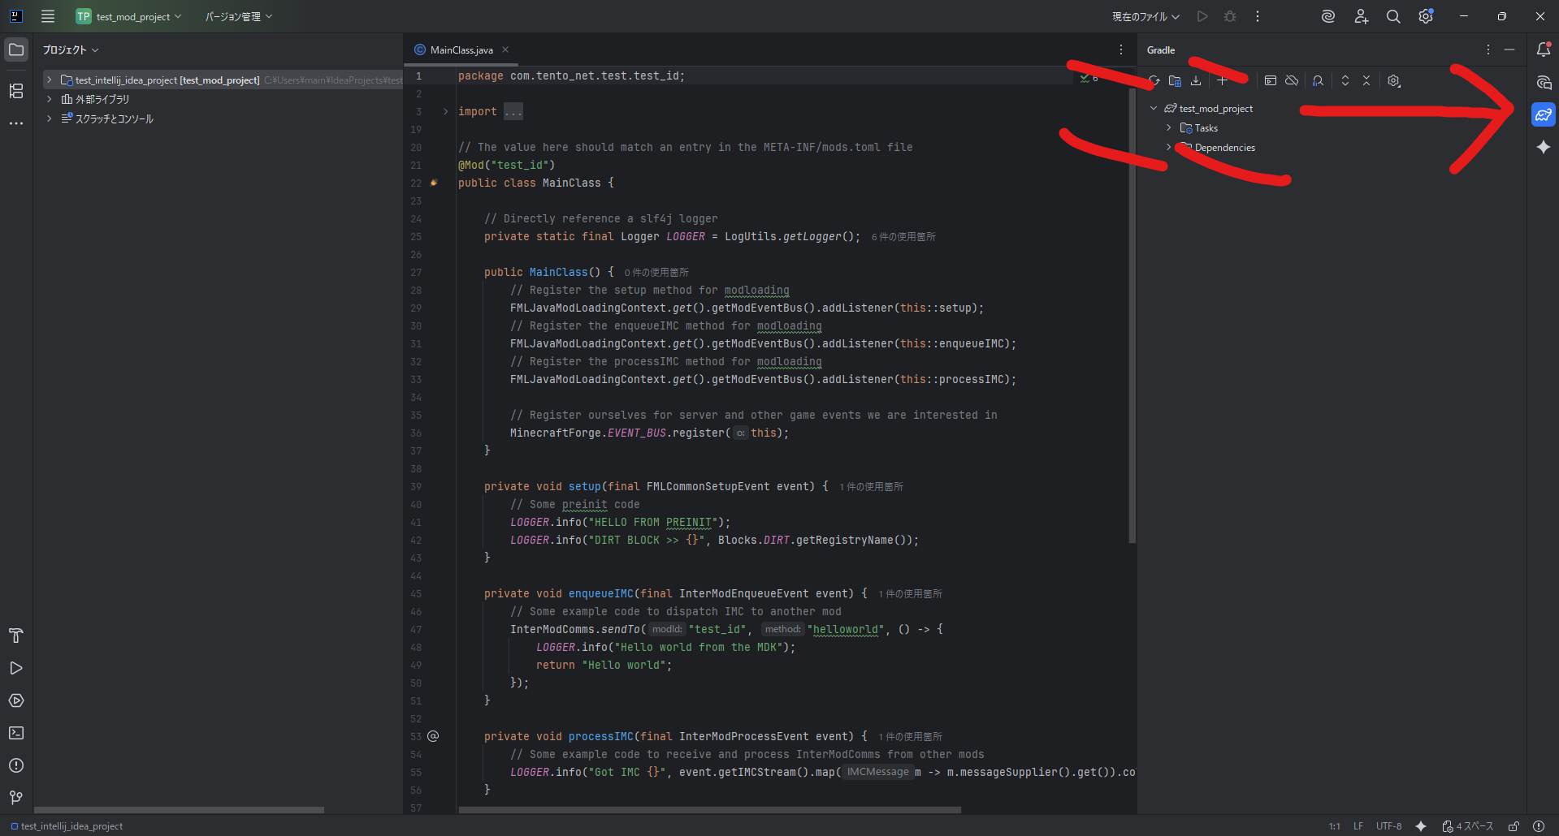
Task: Click the editor horizontal scrollbar
Action: click(709, 810)
